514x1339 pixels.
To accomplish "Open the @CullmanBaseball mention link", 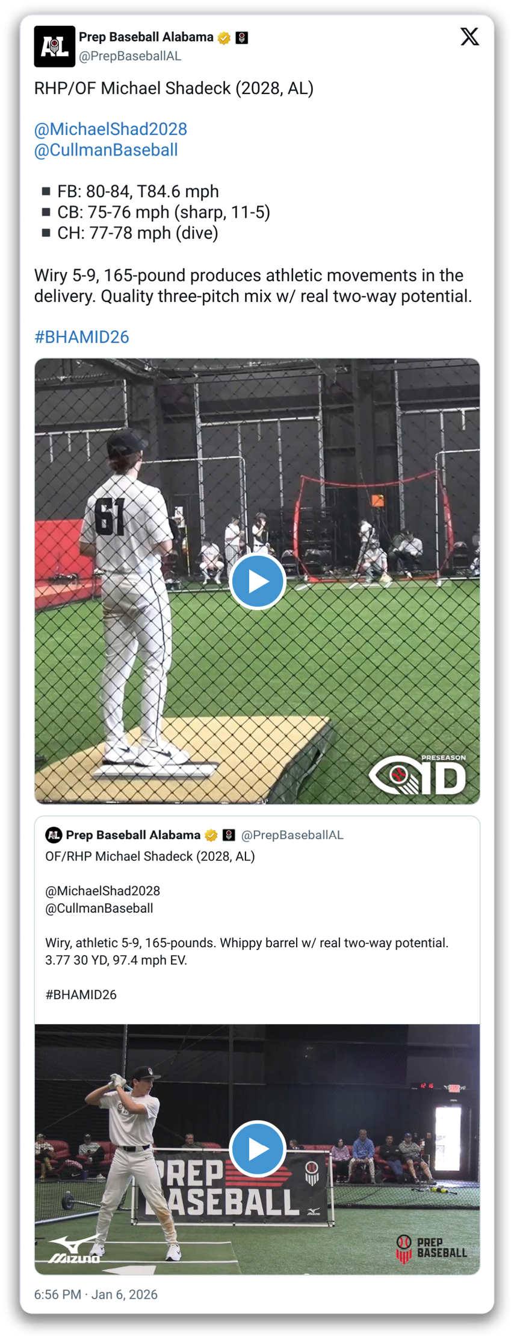I will point(106,150).
